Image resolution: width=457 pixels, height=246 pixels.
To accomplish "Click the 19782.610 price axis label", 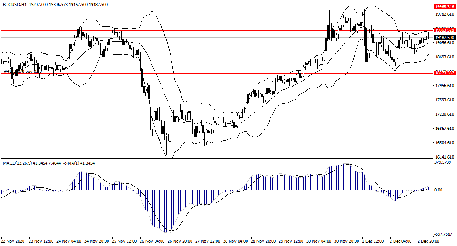I will (x=444, y=14).
